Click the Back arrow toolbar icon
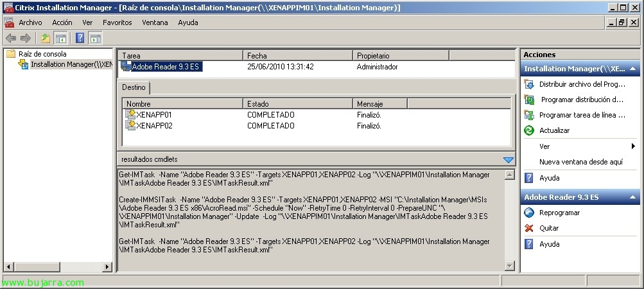 (x=11, y=39)
